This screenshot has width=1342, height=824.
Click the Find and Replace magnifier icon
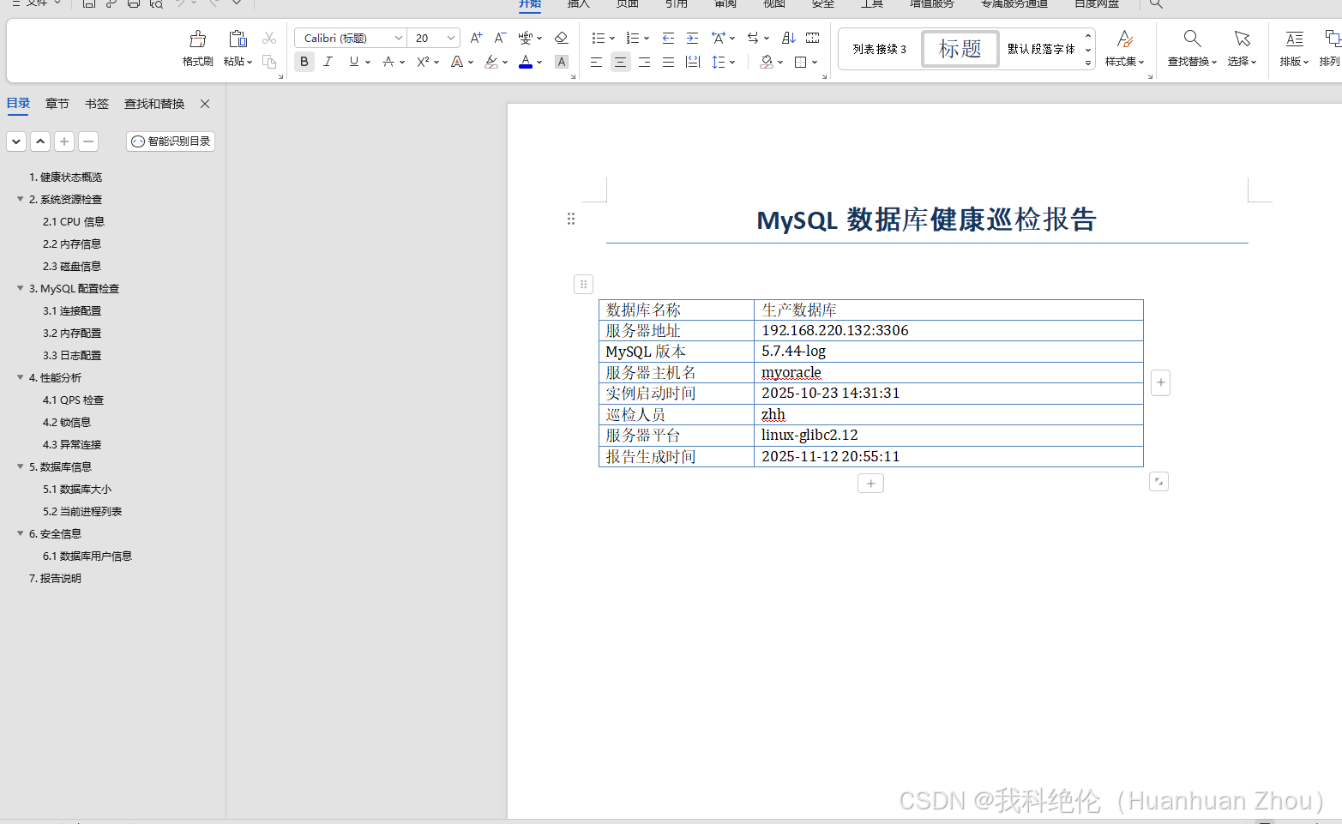(1192, 39)
